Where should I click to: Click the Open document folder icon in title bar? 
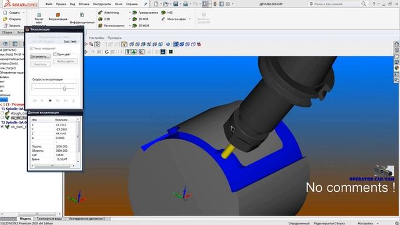pyautogui.click(x=166, y=4)
